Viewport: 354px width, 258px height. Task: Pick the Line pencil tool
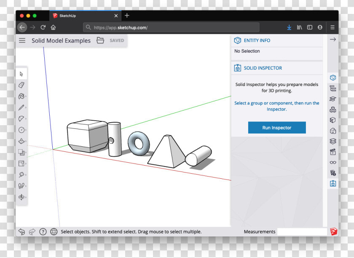point(21,107)
